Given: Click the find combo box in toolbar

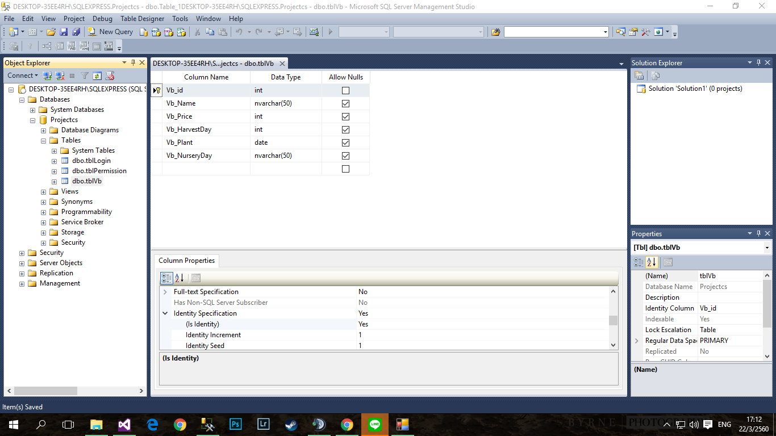Looking at the screenshot, I should [556, 32].
